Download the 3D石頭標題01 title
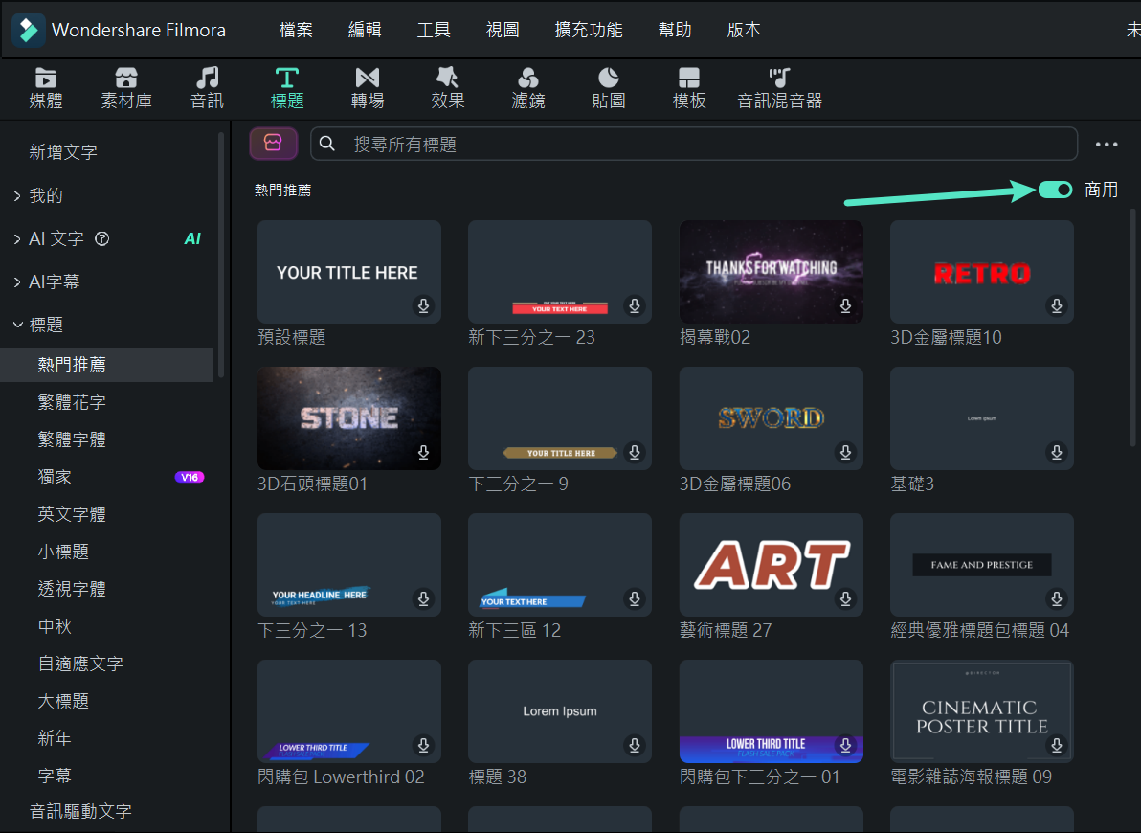Viewport: 1141px width, 833px height. [423, 452]
